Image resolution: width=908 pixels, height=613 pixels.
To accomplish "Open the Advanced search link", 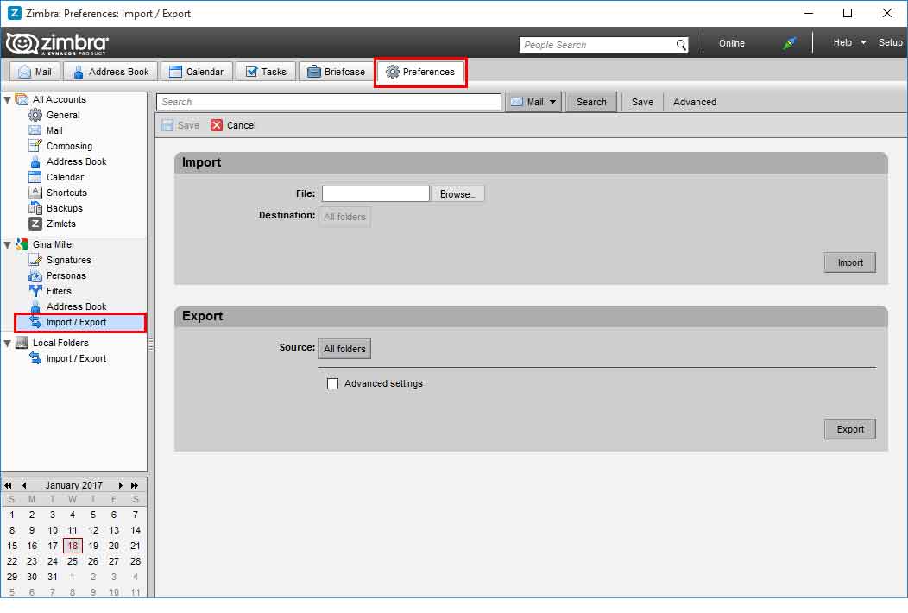I will pyautogui.click(x=694, y=102).
